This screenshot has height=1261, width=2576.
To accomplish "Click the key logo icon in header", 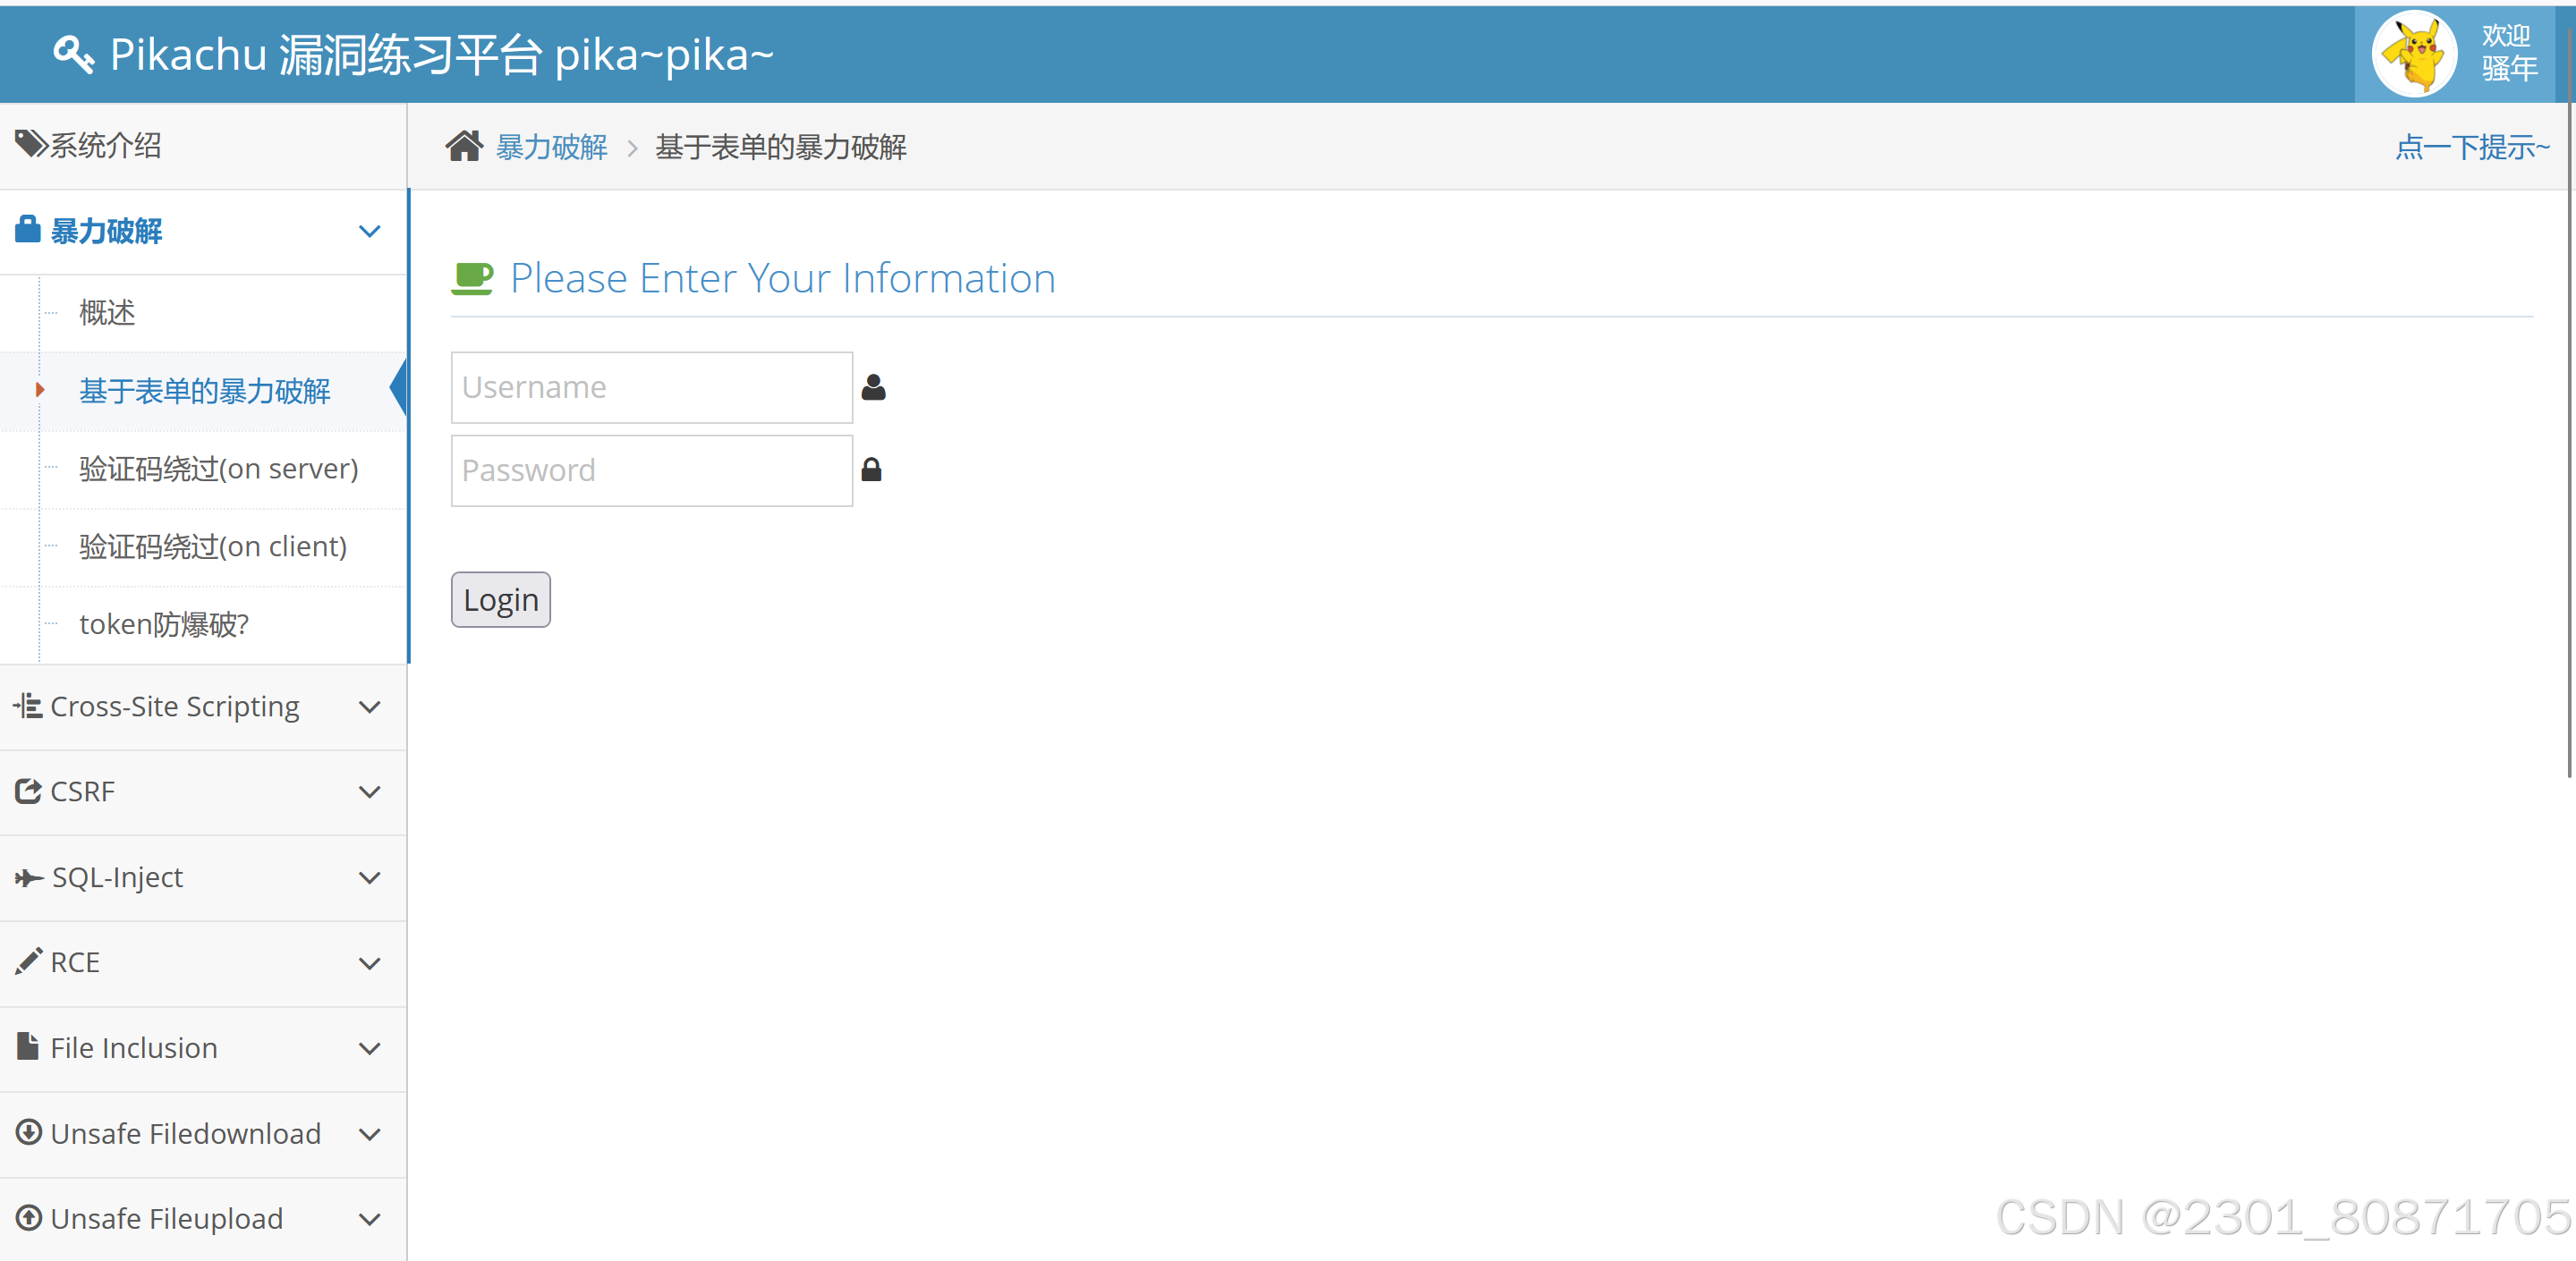I will click(73, 54).
